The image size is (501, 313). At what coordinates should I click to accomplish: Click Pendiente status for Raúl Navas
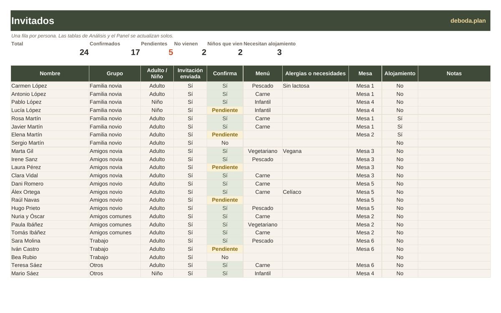click(225, 200)
